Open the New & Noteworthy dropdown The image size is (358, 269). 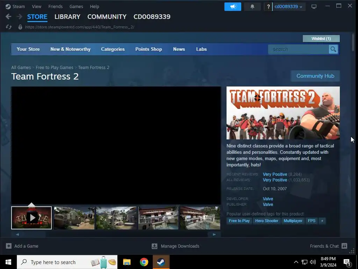(x=70, y=49)
